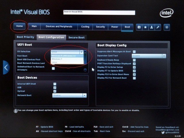Screen dimensions: 184x138
Task: Choose Windows 7 from OS list
Action: pos(67,59)
